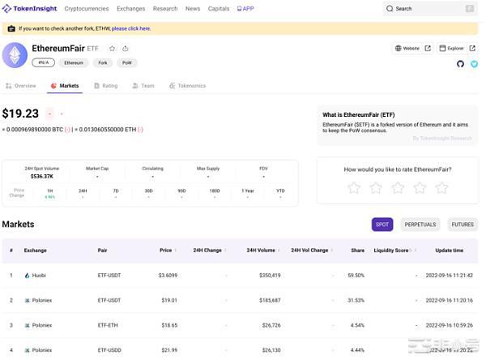Switch to the Rating tab
Image resolution: width=486 pixels, height=360 pixels.
coord(105,86)
